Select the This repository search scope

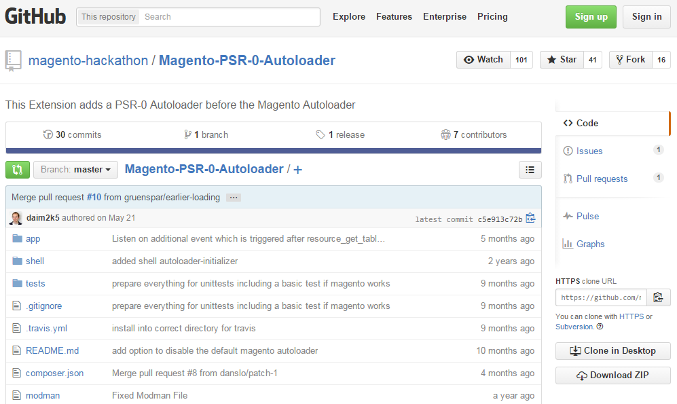[109, 17]
